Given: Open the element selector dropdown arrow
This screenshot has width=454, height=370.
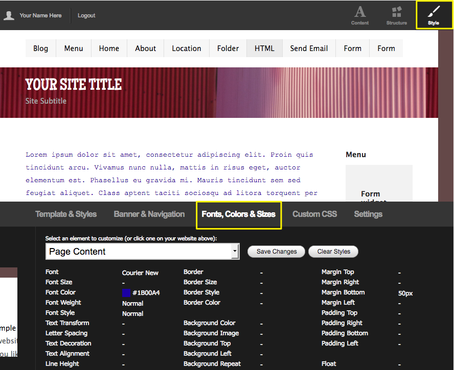Looking at the screenshot, I should coord(235,251).
